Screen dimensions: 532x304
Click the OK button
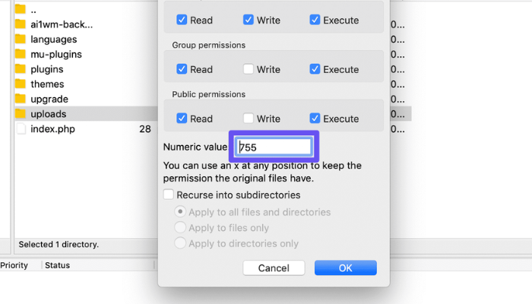(345, 268)
